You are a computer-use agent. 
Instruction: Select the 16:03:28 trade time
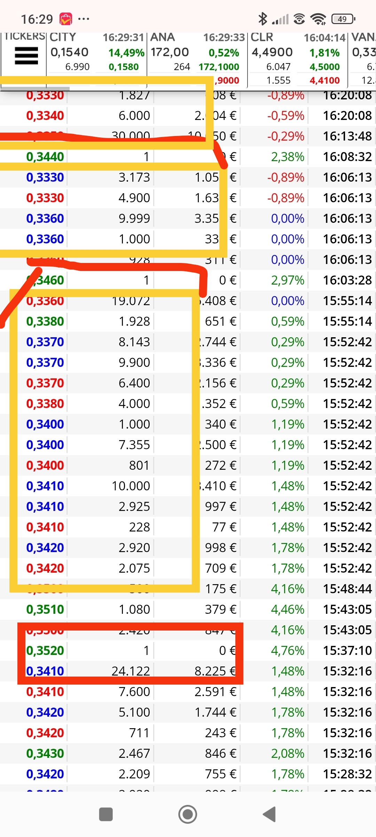[347, 280]
